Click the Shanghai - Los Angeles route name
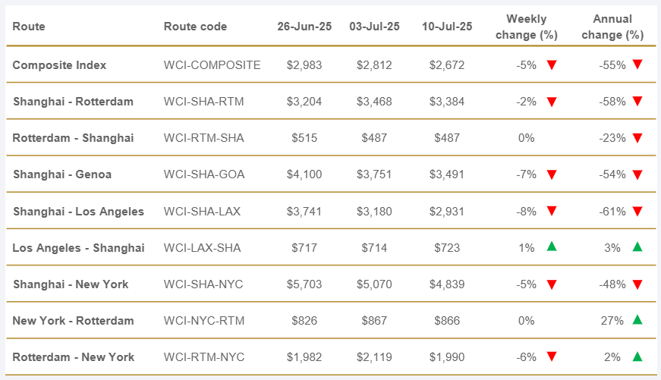The width and height of the screenshot is (661, 380). click(78, 211)
